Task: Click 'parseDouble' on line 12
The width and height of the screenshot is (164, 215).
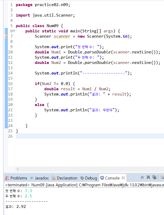Action: (98, 63)
